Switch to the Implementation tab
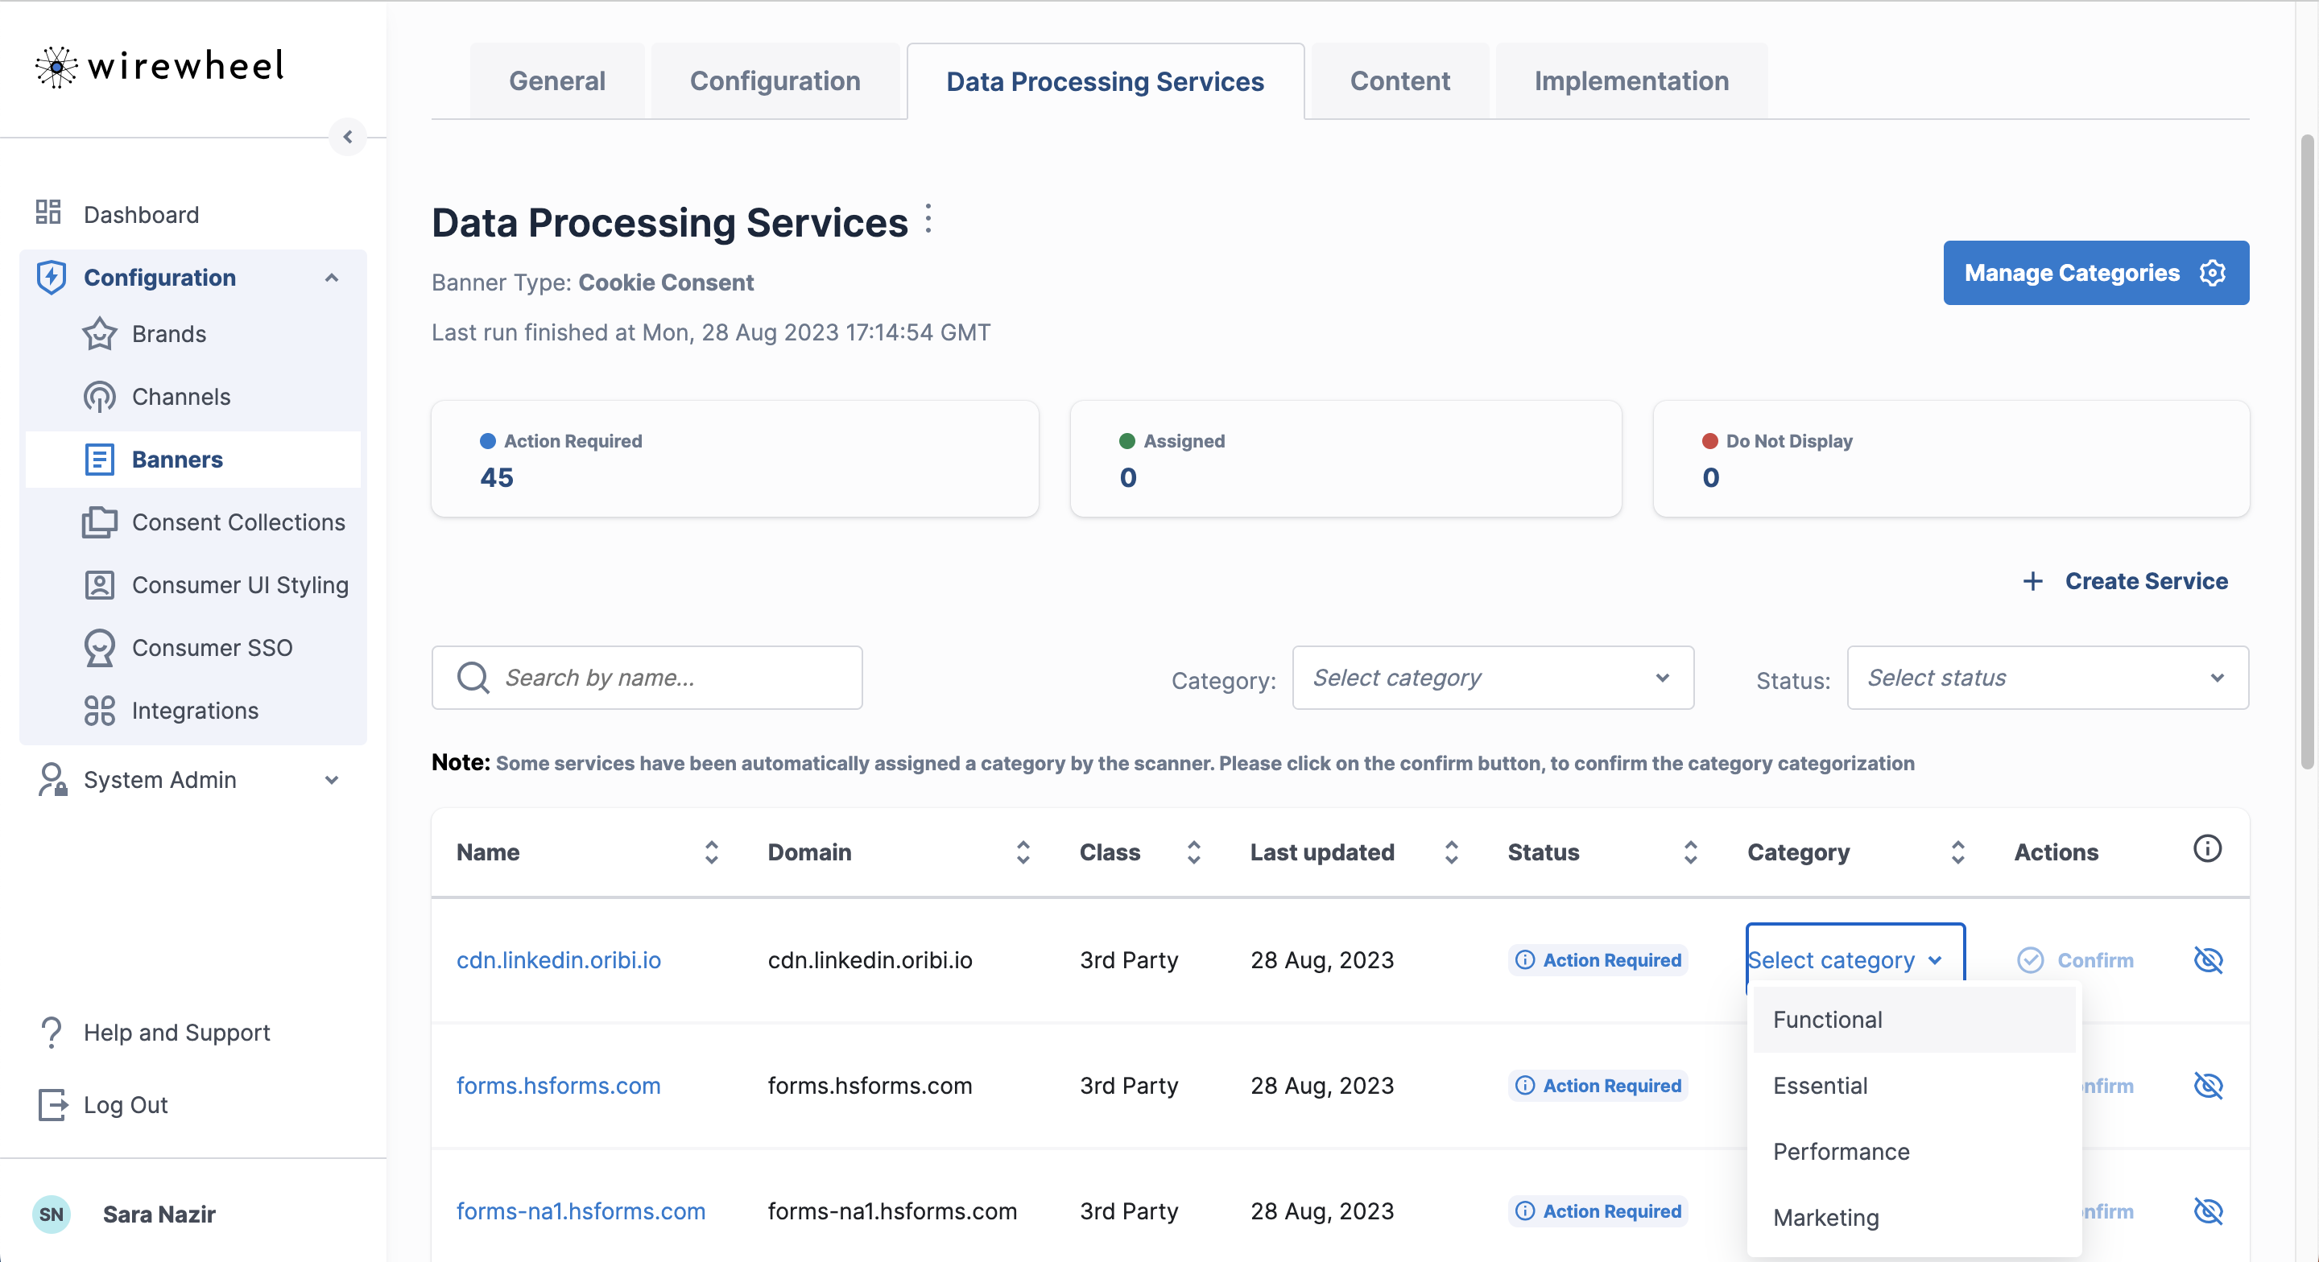 click(x=1631, y=81)
